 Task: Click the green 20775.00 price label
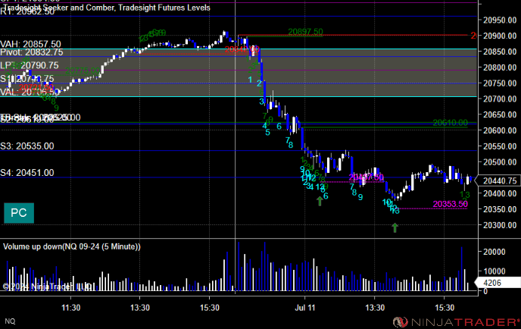coord(82,70)
